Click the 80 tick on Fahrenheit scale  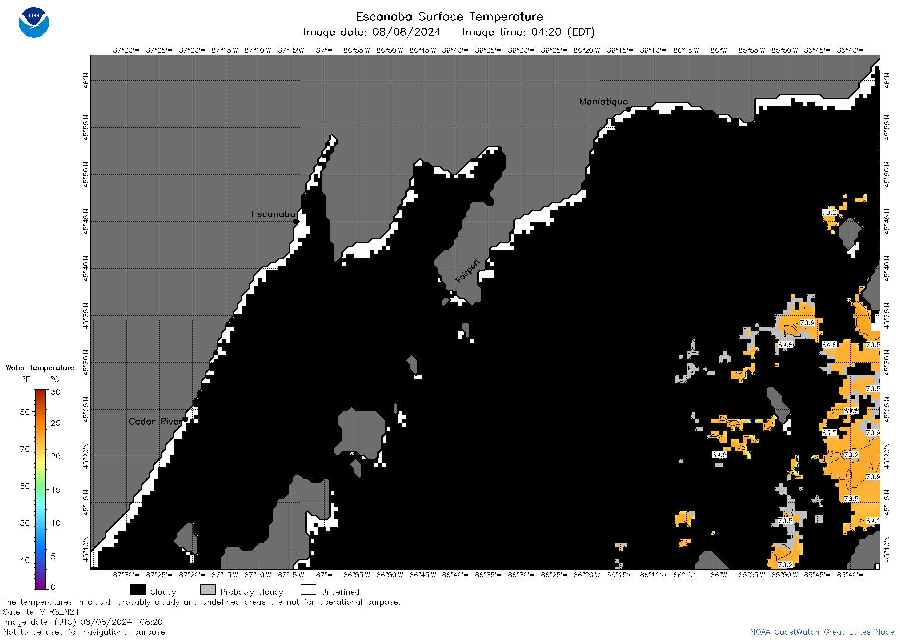pyautogui.click(x=25, y=412)
